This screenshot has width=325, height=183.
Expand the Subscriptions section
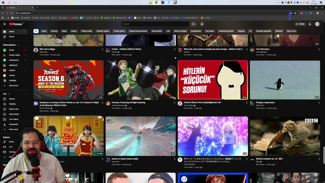(10, 45)
